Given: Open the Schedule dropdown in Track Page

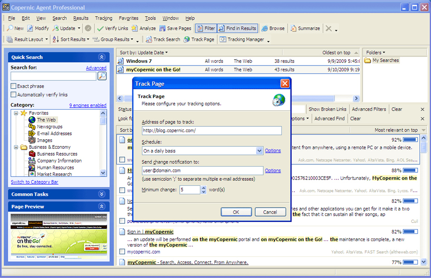Looking at the screenshot, I should tap(259, 151).
